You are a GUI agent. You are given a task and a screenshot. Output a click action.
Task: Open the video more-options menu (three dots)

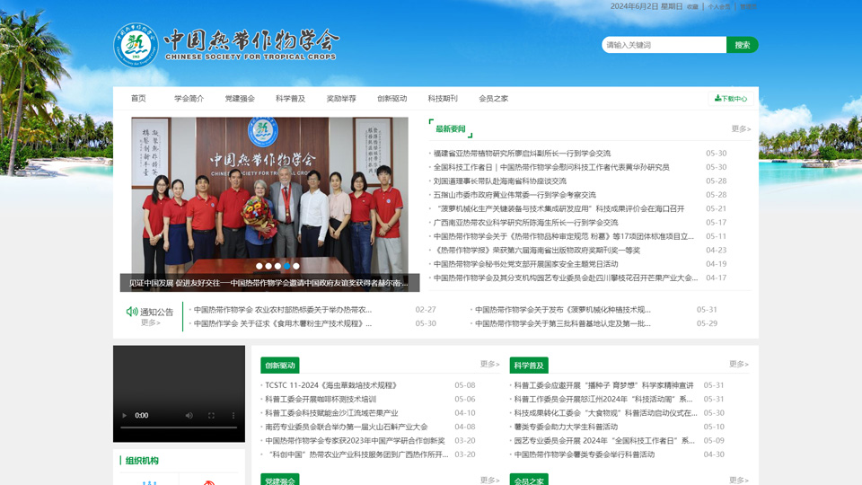coord(233,416)
